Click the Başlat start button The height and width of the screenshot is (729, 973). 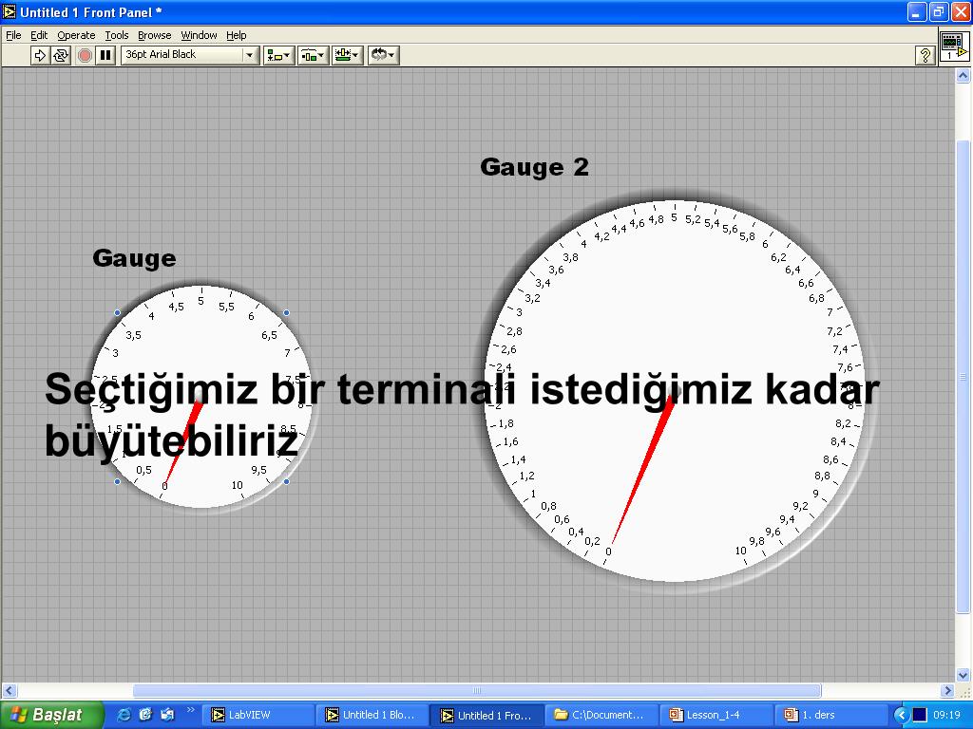click(51, 715)
